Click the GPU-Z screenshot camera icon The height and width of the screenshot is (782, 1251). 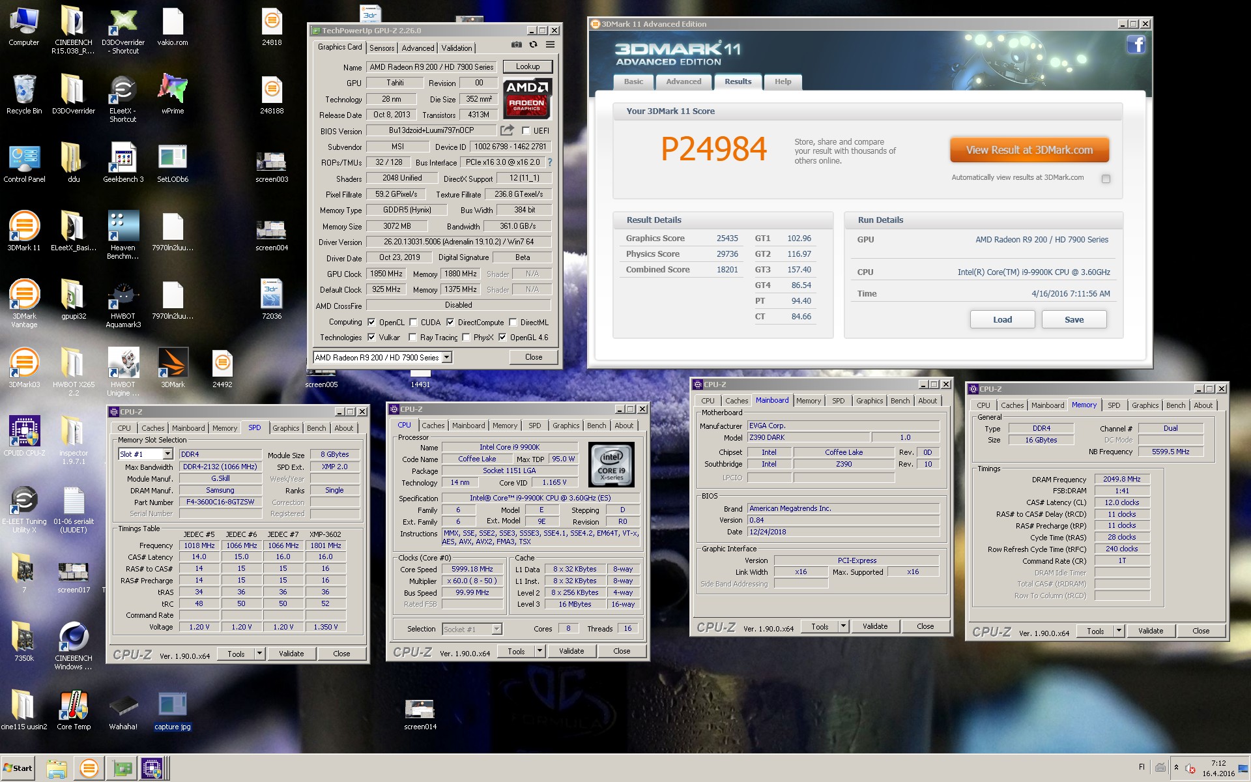tap(516, 44)
